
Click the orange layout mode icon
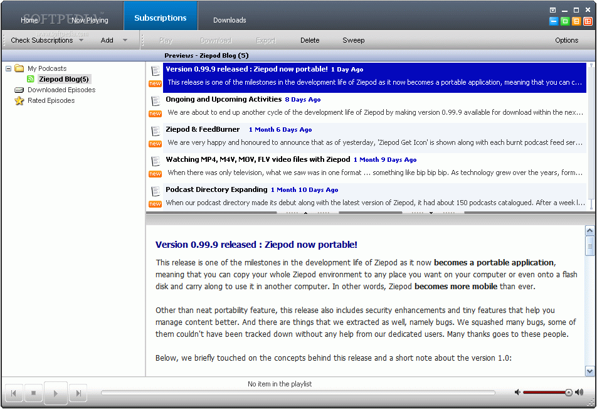click(576, 22)
